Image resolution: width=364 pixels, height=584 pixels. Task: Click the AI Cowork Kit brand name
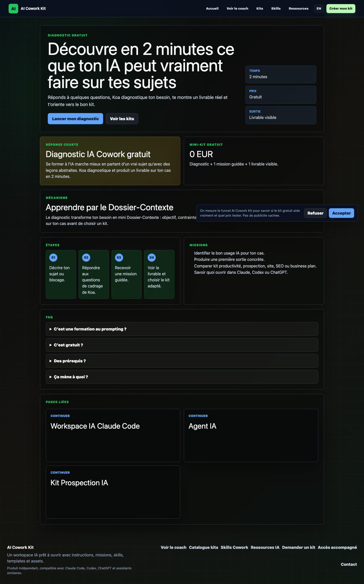tap(33, 9)
